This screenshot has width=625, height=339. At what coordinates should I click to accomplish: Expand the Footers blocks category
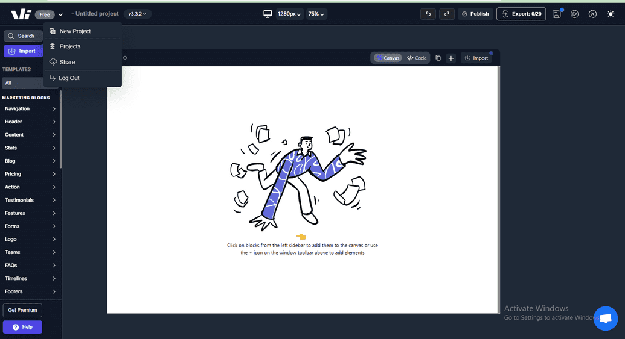click(x=30, y=291)
